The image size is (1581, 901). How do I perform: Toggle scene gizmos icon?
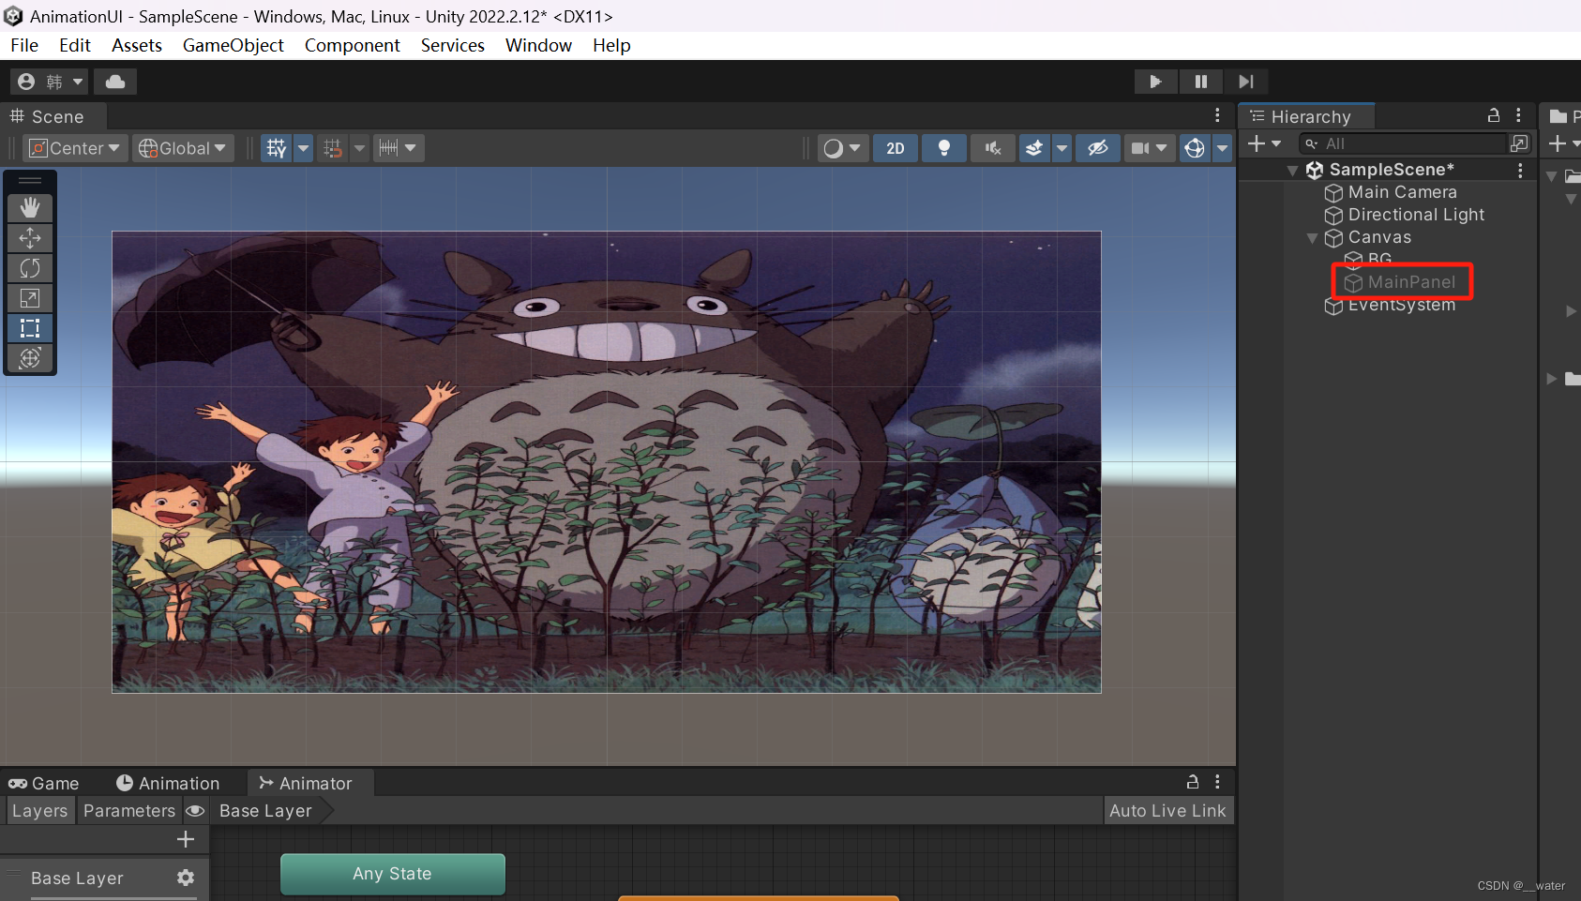(x=1195, y=148)
